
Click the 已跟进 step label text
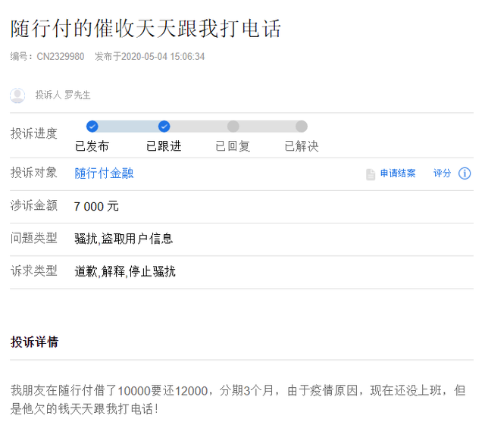tap(164, 146)
